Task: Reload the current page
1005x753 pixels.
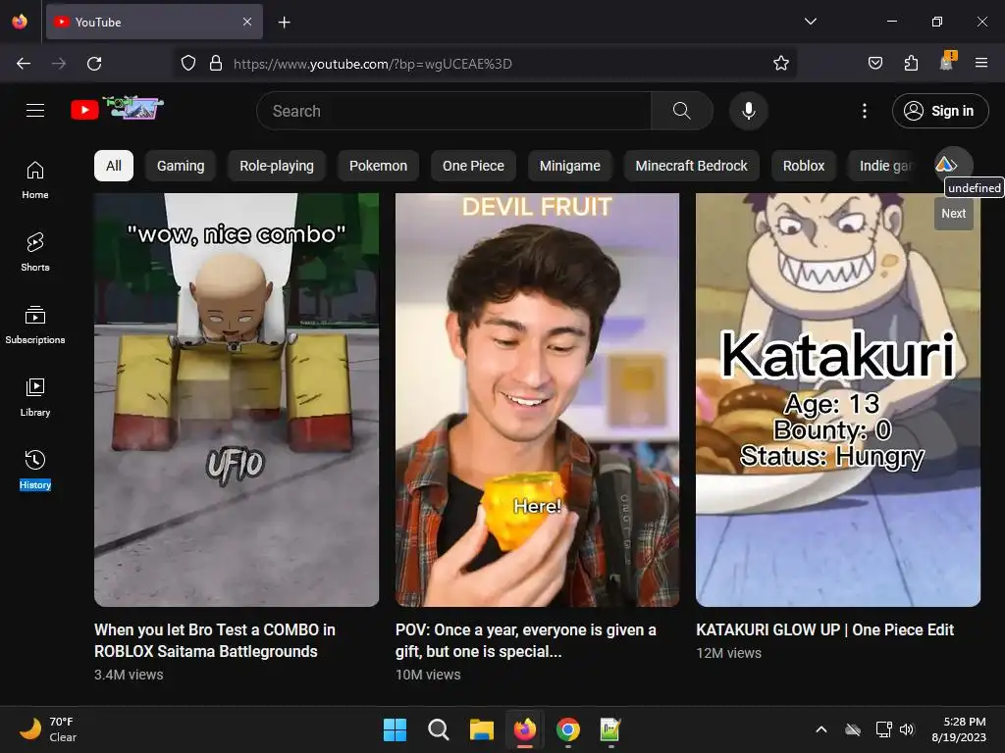Action: (94, 64)
